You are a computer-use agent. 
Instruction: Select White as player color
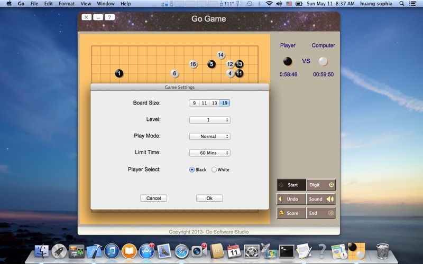[214, 169]
